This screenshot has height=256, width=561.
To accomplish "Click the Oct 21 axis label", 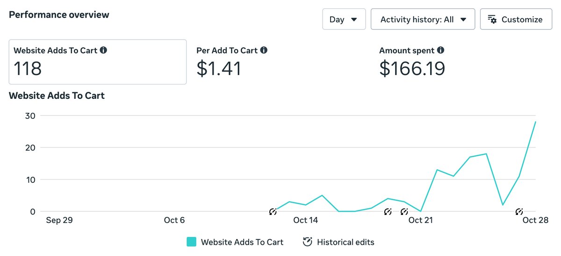I will (x=421, y=220).
